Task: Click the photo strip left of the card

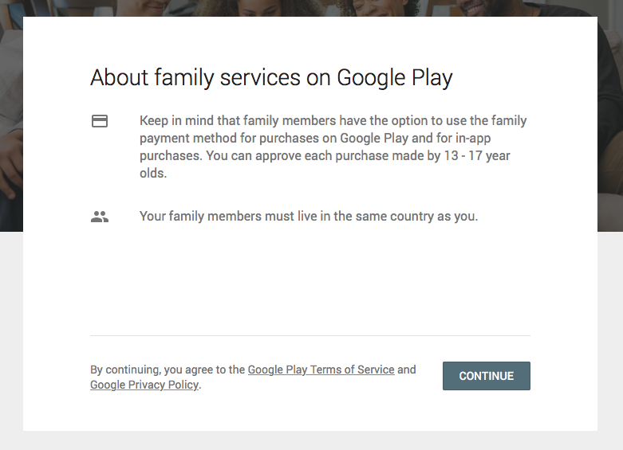Action: tap(11, 119)
